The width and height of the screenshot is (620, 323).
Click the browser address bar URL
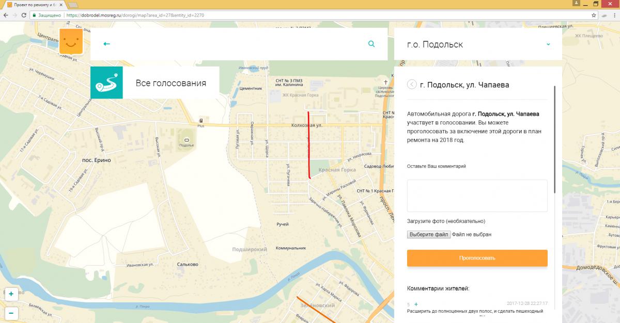pos(135,15)
